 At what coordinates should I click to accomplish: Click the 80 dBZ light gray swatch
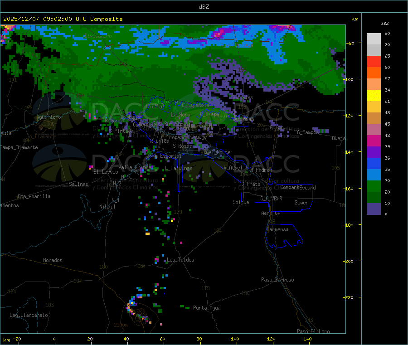click(x=374, y=39)
